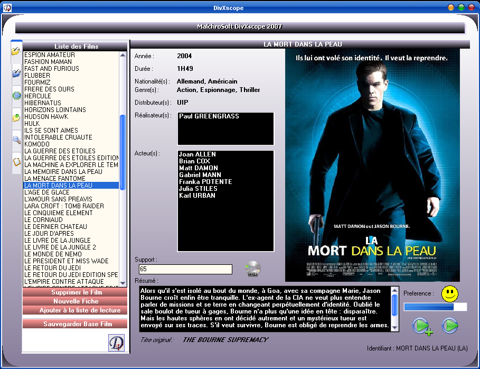Viewport: 480px width, 369px height.
Task: Click the film list scrollbar up arrow
Action: [x=123, y=55]
